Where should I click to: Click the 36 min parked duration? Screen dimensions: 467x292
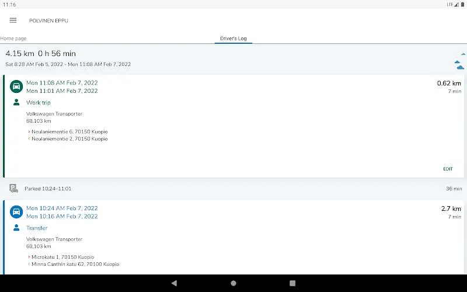tap(454, 189)
